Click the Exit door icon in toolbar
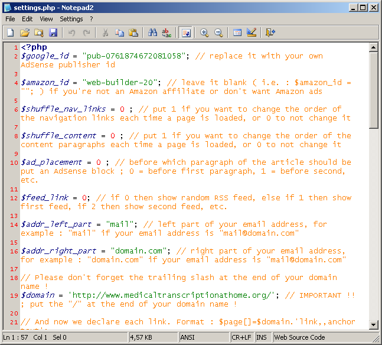Screen dimensions: 382x345 tap(270, 32)
